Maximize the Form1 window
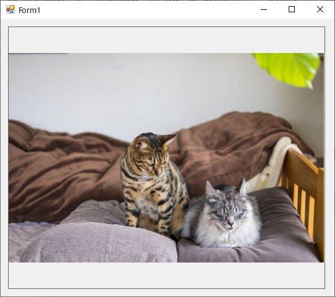This screenshot has height=297, width=335. point(292,9)
